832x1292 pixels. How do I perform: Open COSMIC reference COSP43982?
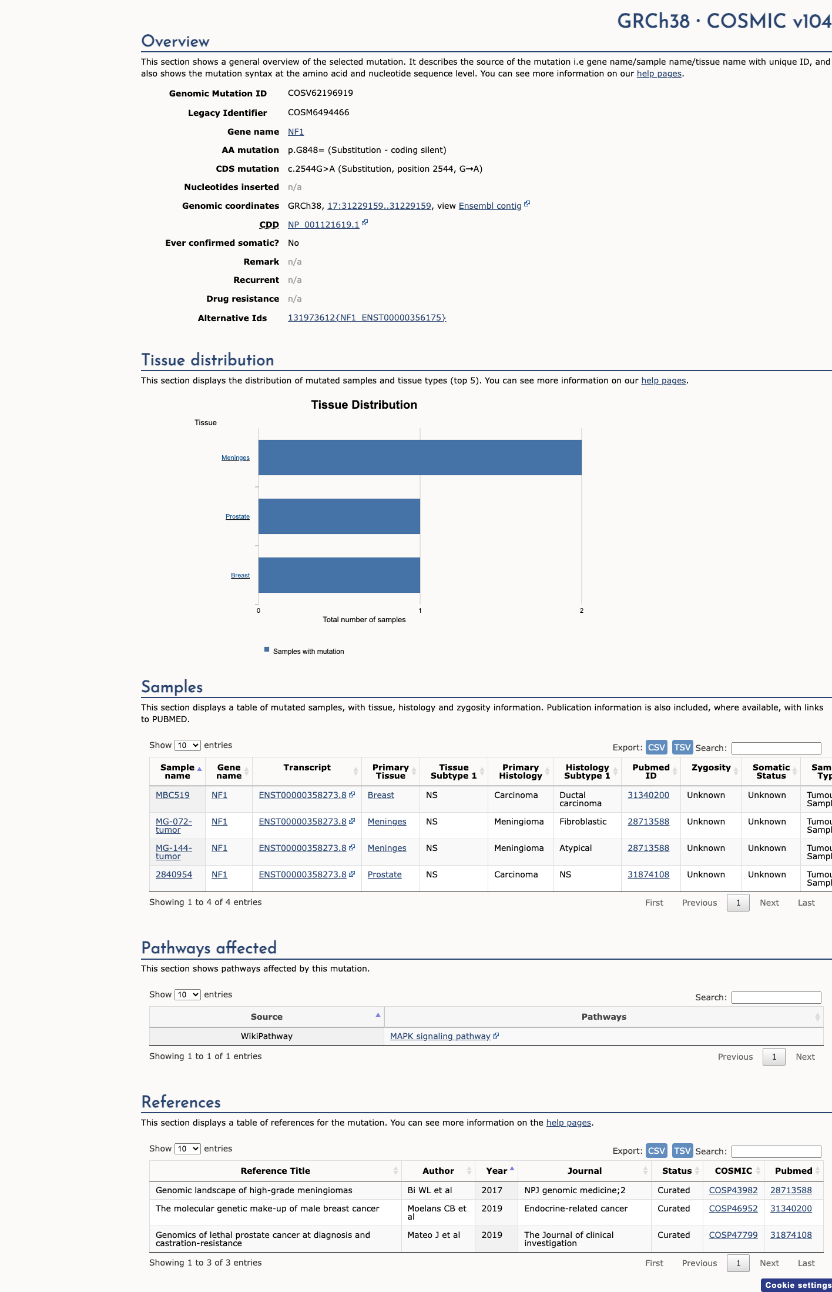733,1190
